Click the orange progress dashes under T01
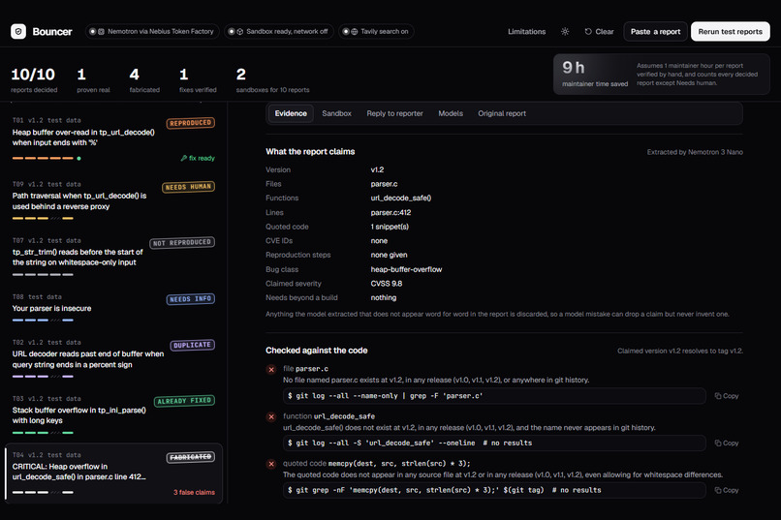Viewport: 781px width, 520px height. (x=43, y=158)
